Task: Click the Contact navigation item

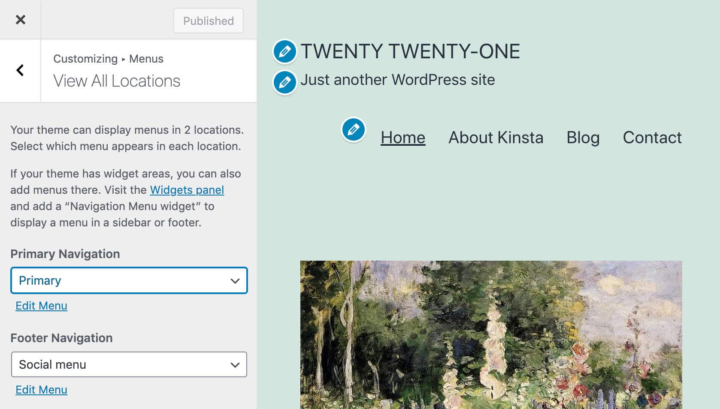Action: pos(652,138)
